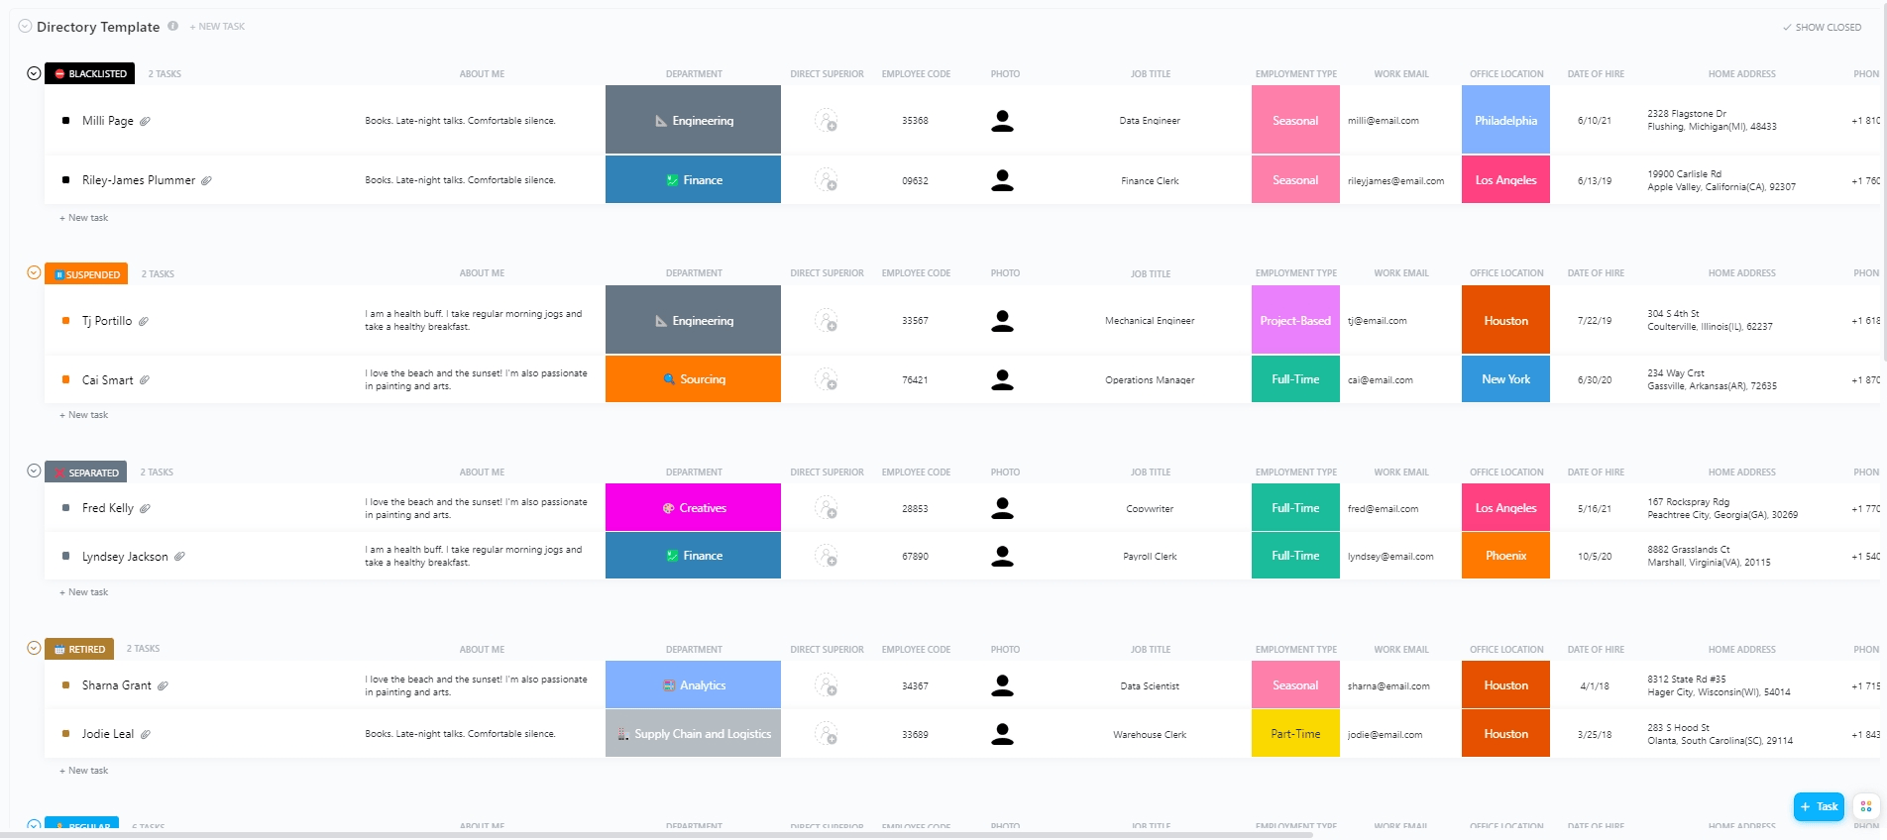Open photo placeholder for Riley-James Plummer
This screenshot has width=1887, height=840.
(1003, 180)
